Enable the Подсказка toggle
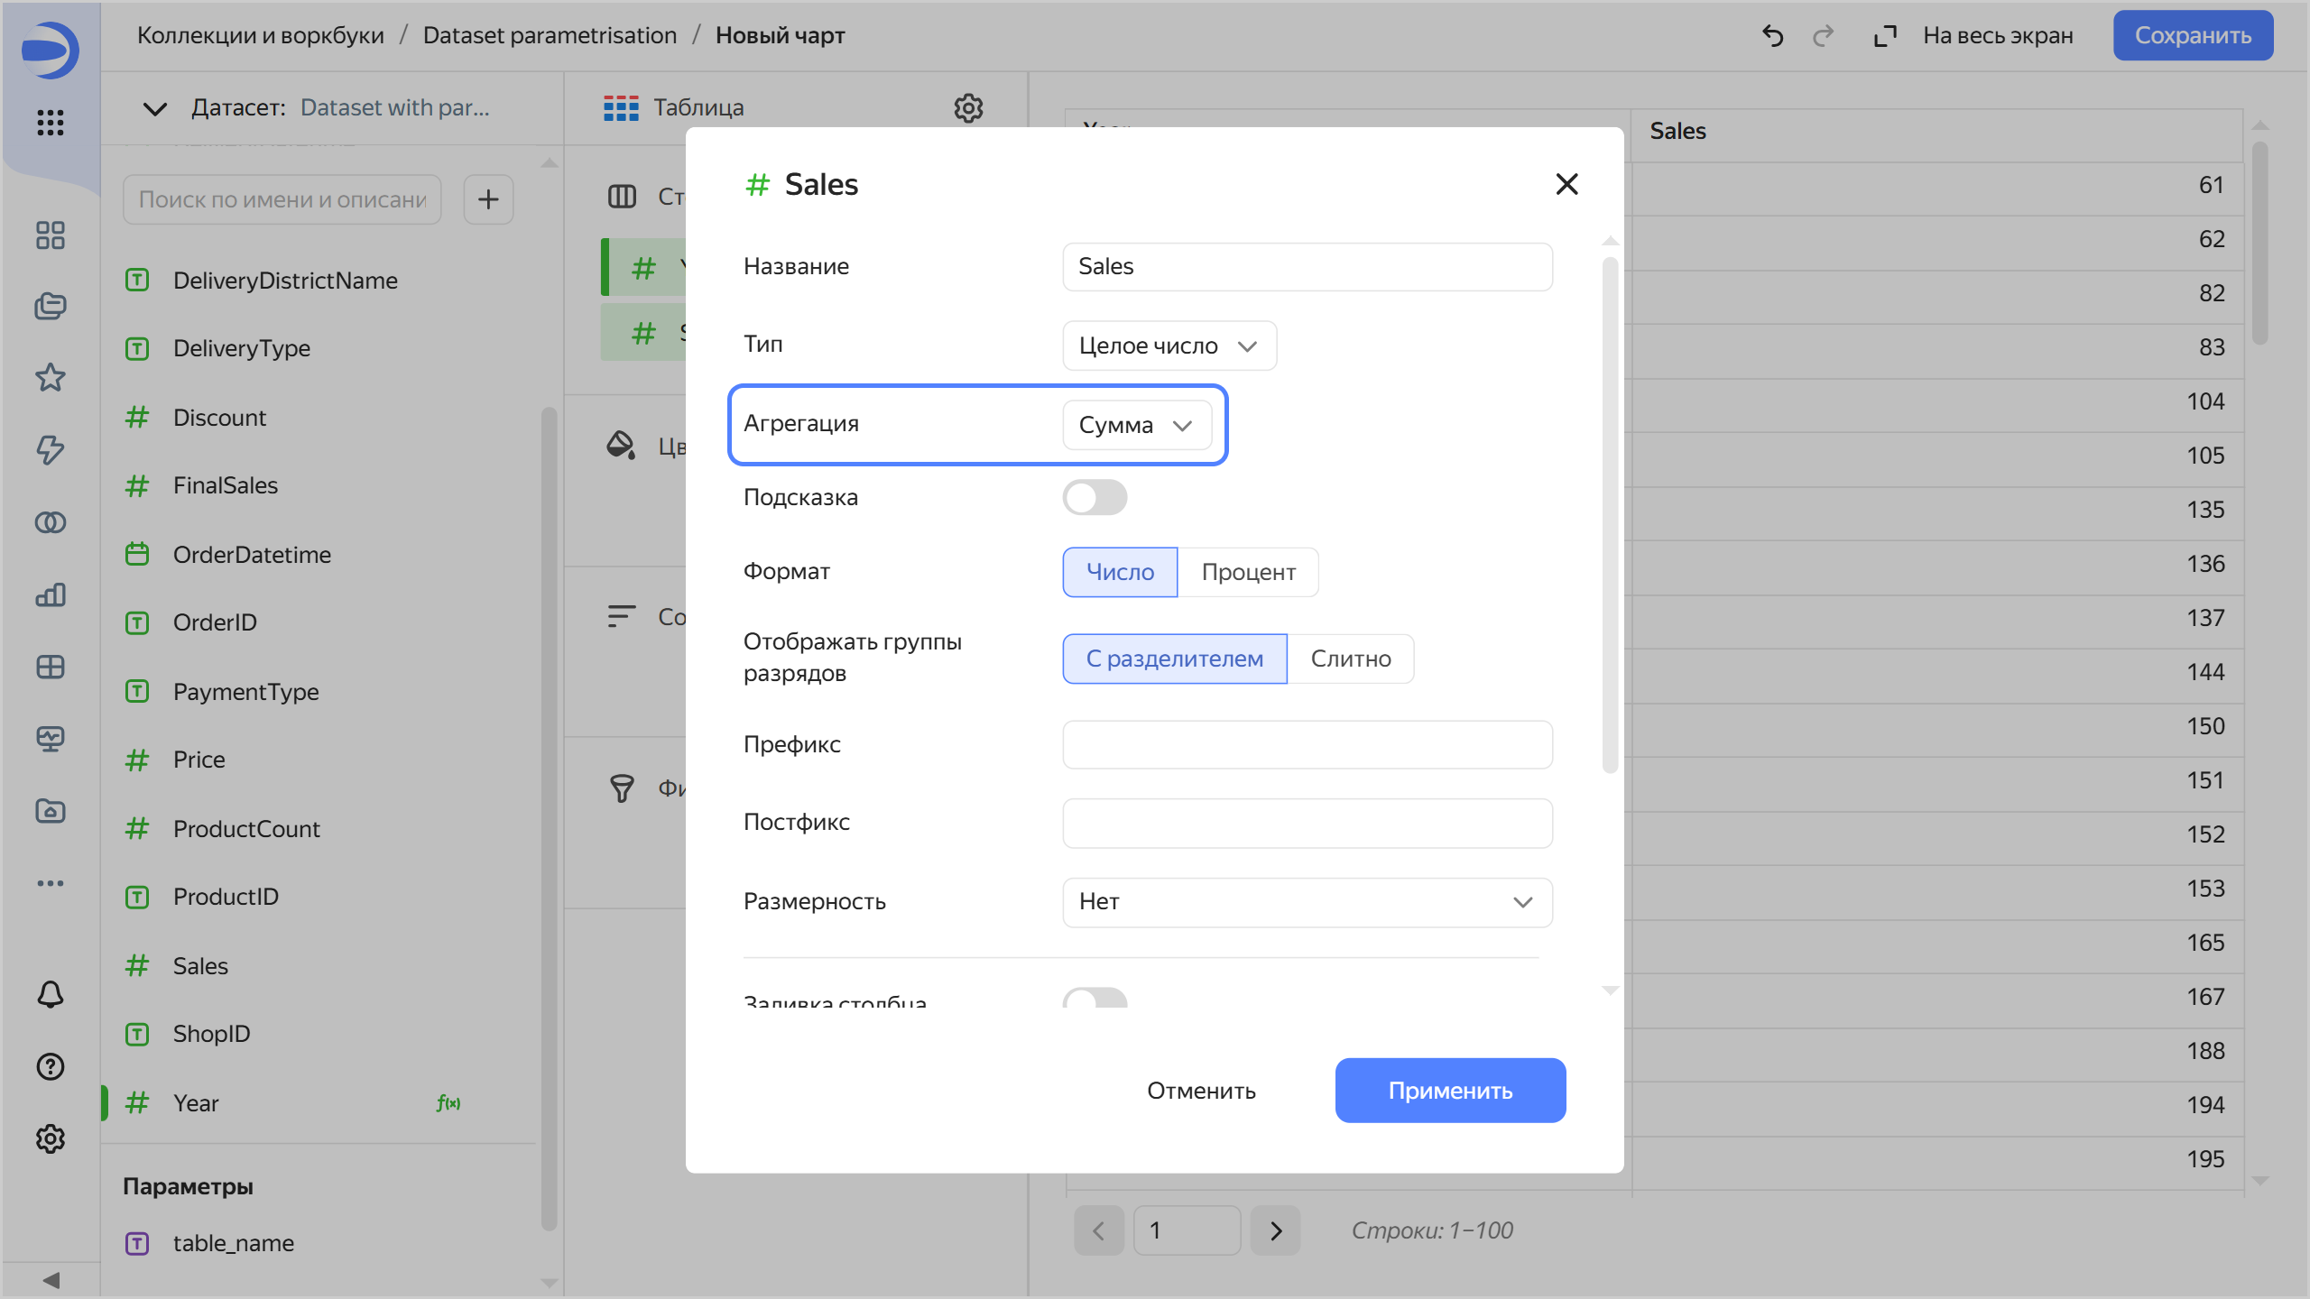 pos(1095,497)
